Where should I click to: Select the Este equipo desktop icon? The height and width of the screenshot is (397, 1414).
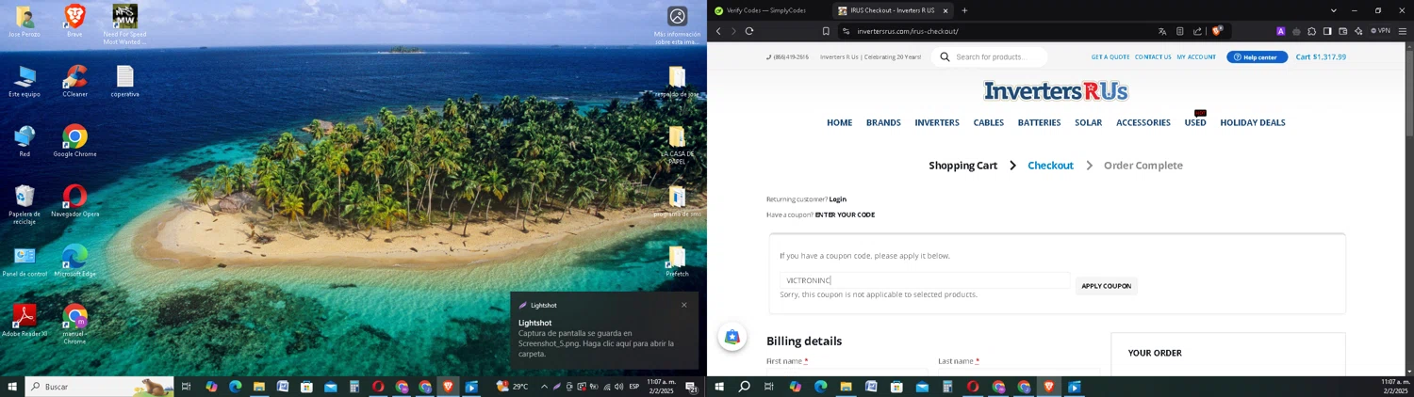(x=25, y=81)
